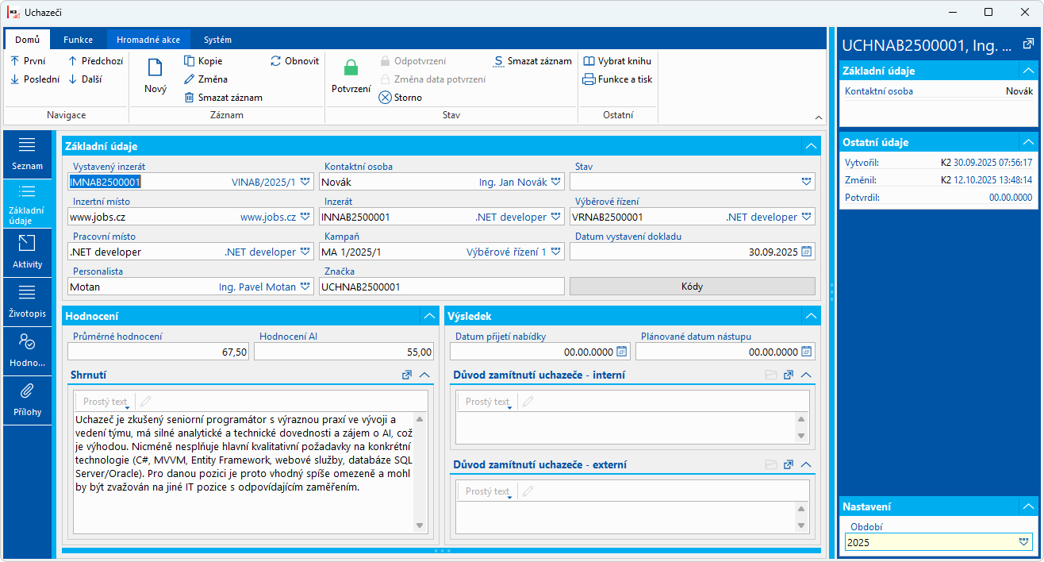Open the Aktivity sidebar section
Image resolution: width=1044 pixels, height=562 pixels.
(28, 252)
